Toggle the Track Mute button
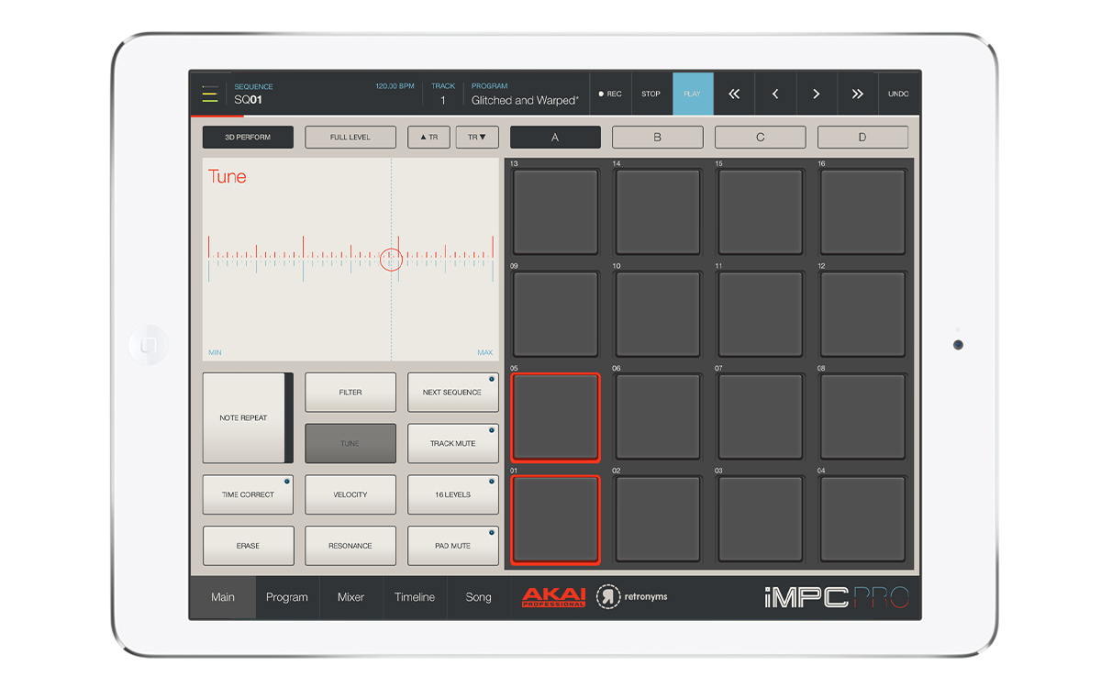This screenshot has width=1101, height=688. 453,443
